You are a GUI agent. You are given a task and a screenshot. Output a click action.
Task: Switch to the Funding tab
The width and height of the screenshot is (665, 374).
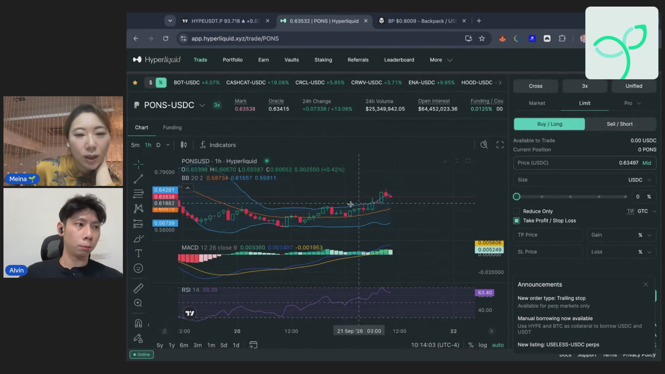pos(172,127)
